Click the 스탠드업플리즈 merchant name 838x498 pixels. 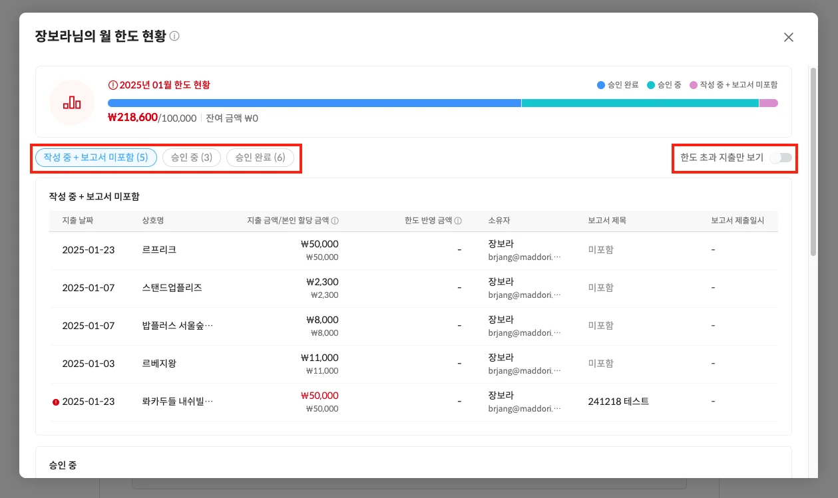click(172, 288)
